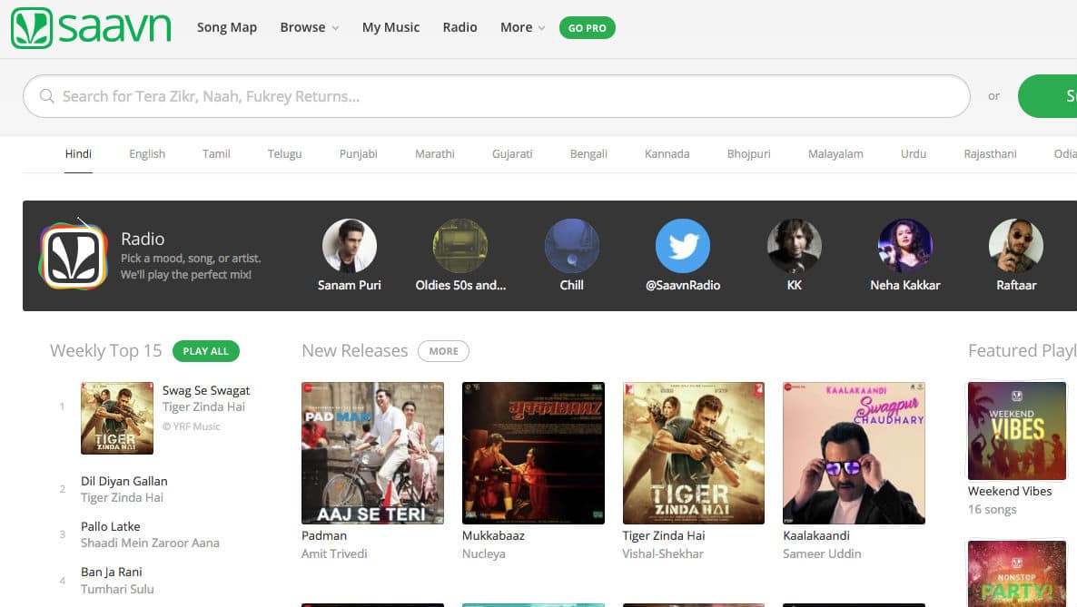The image size is (1077, 607).
Task: Switch to the Marathi language tab
Action: coord(435,154)
